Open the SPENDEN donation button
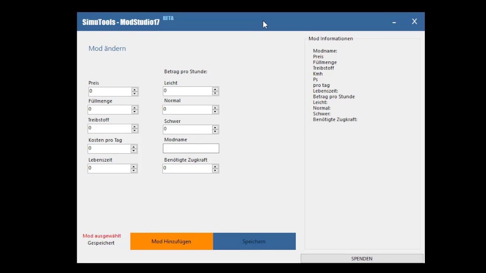486x273 pixels. coord(362,259)
